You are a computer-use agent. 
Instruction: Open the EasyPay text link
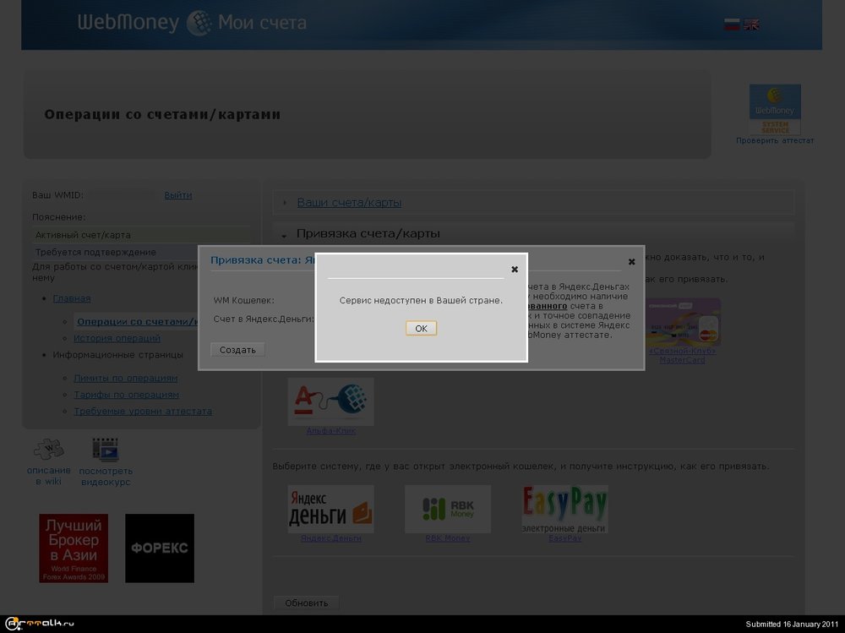tap(564, 538)
